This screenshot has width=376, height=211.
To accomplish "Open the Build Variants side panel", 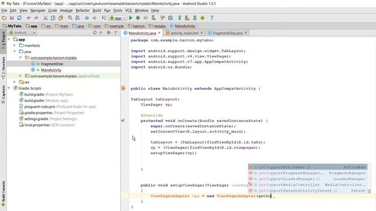I will 3,193.
